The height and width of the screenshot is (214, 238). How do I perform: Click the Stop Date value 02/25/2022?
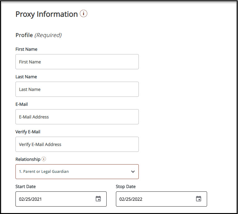pyautogui.click(x=131, y=199)
